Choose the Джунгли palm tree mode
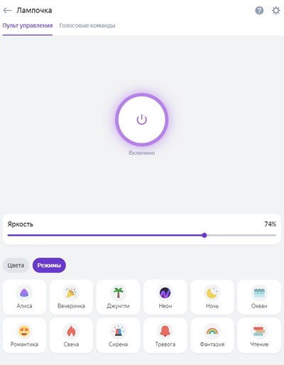 click(x=118, y=297)
